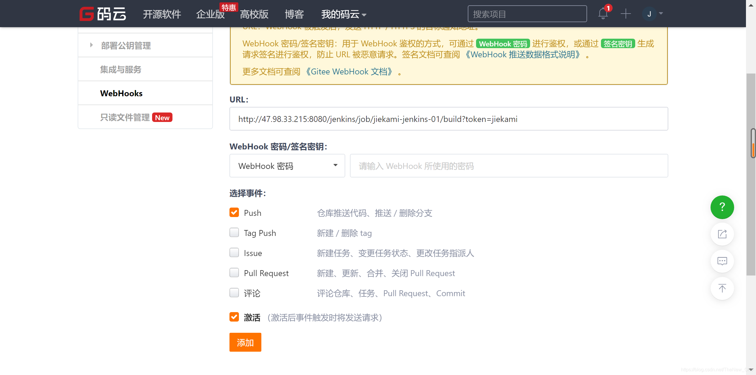756x375 pixels.
Task: Click the green WebHook 密码 tag
Action: tap(503, 44)
